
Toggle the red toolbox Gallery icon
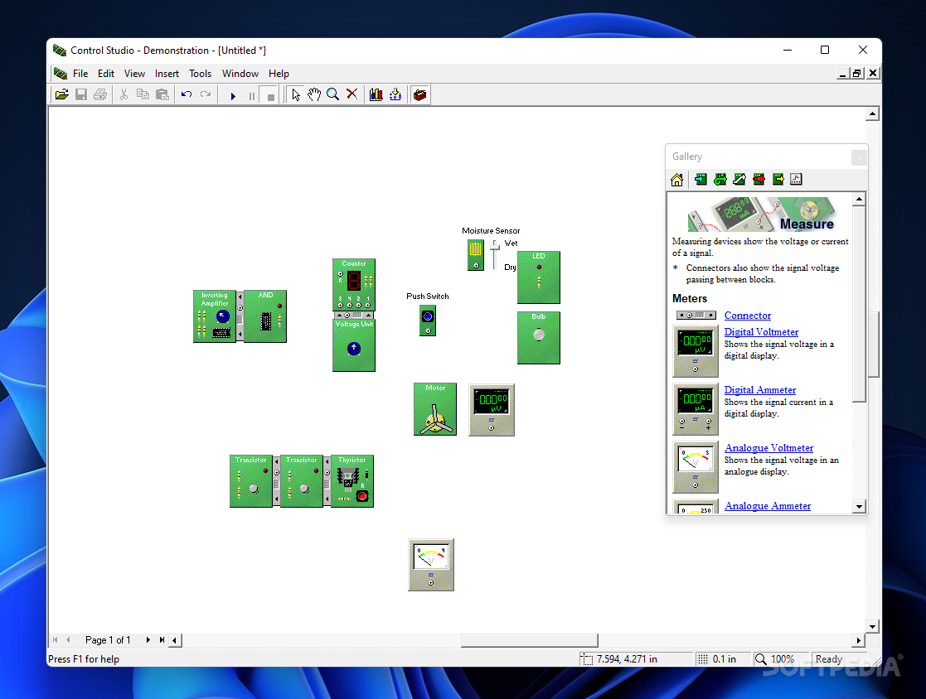point(419,94)
